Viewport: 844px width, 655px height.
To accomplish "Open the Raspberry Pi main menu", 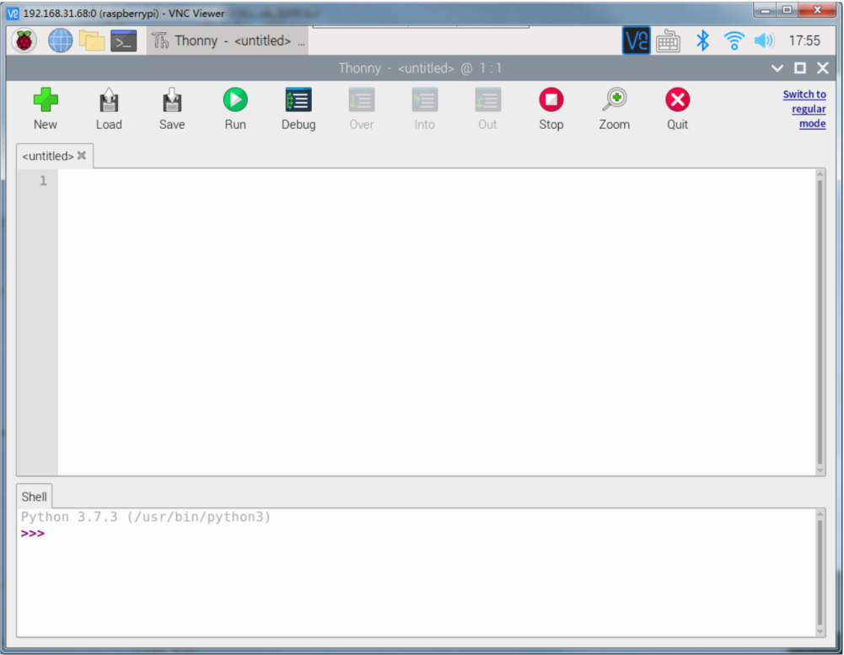I will click(24, 40).
